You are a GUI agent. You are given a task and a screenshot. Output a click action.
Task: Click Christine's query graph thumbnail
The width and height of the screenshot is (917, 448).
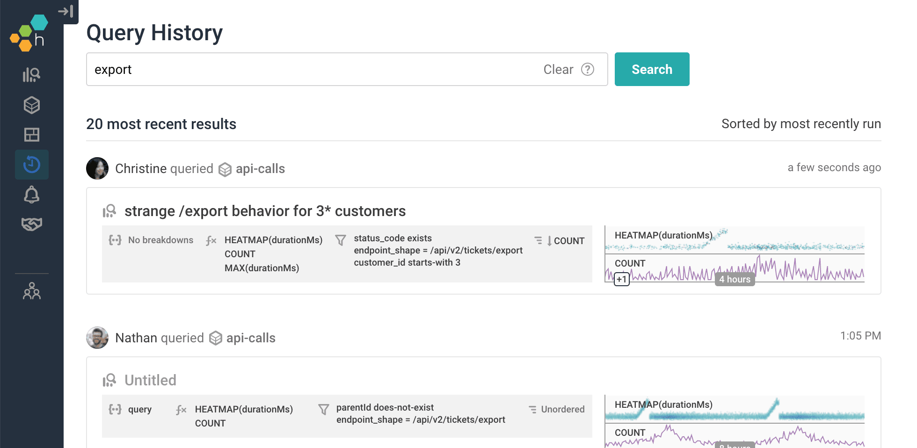coord(734,254)
